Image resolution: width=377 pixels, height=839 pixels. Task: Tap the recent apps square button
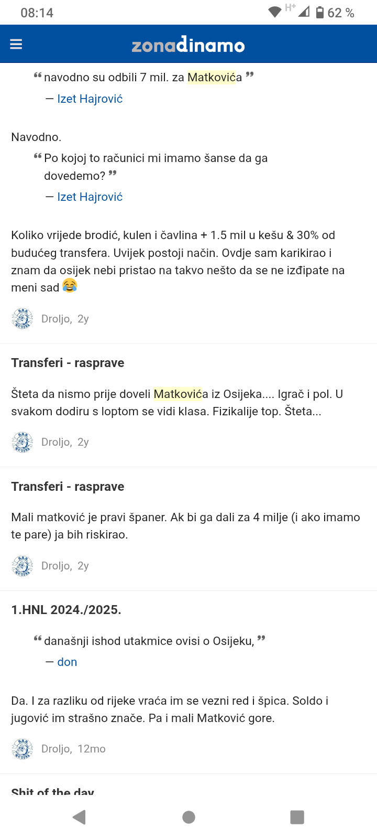point(297,817)
